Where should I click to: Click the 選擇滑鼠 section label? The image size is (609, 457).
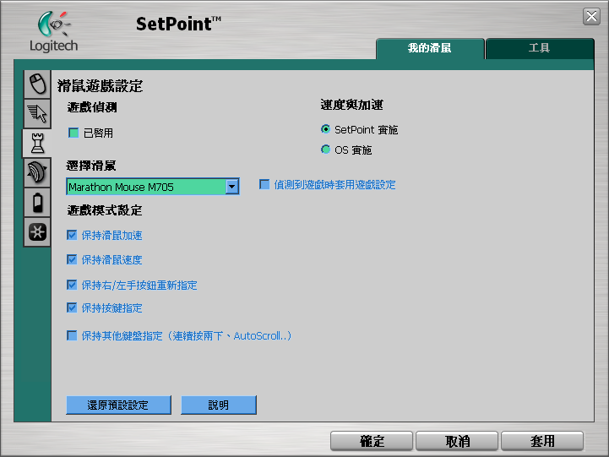pos(91,166)
